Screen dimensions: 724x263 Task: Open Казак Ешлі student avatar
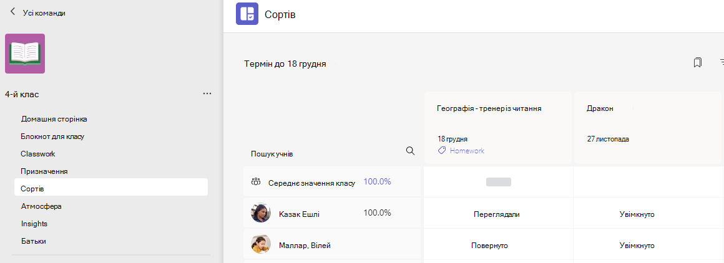point(261,213)
